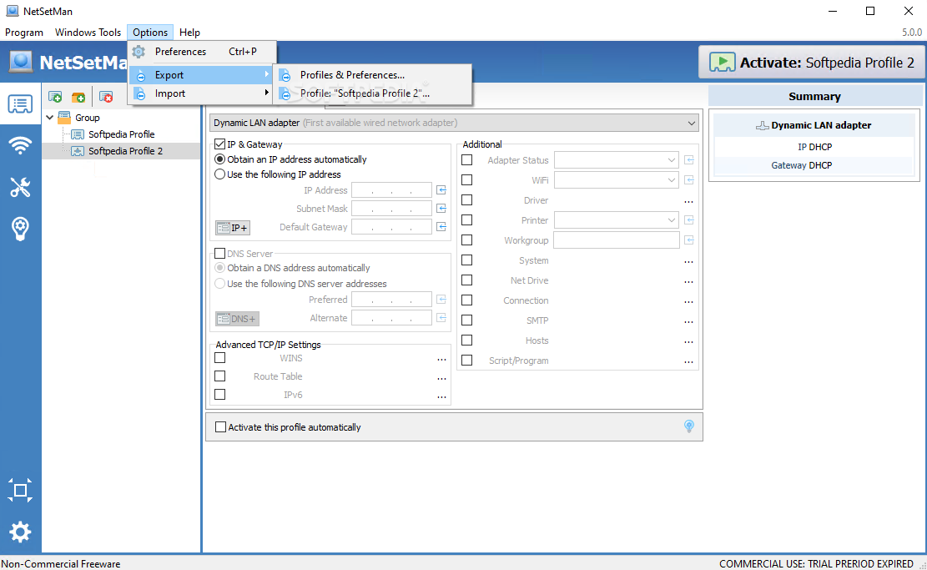Enable Route Table checkbox
This screenshot has height=570, width=927.
coord(220,376)
